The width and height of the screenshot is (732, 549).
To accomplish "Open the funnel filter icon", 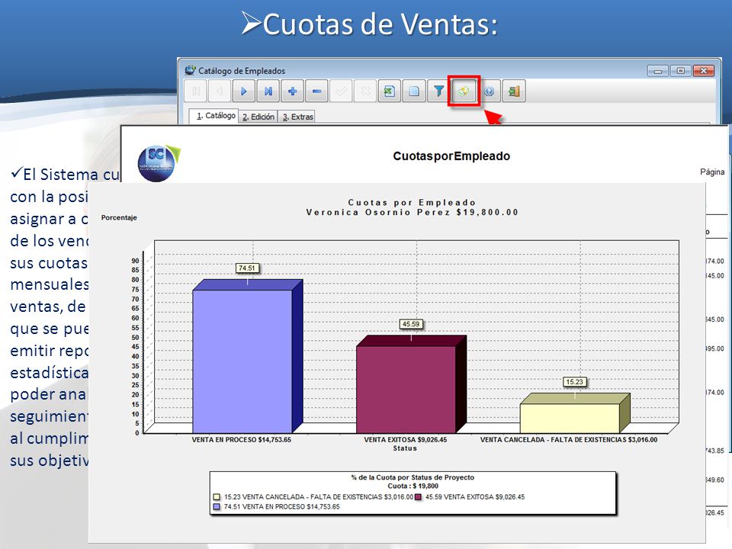I will (439, 91).
